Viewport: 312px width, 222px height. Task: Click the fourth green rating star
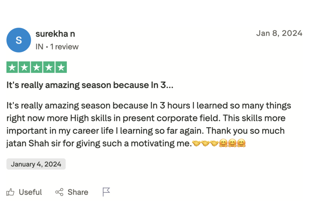[49, 67]
